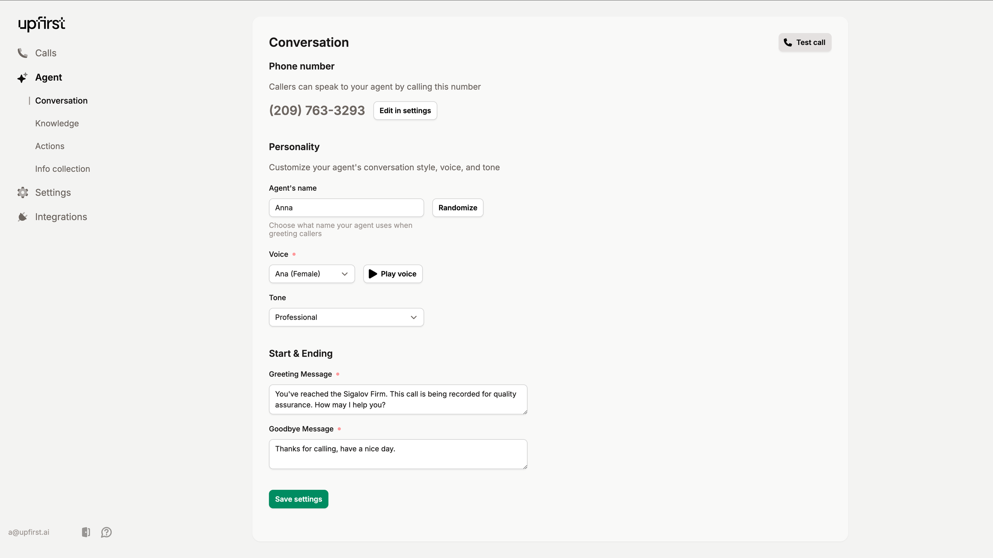Click the Settings gear icon
993x558 pixels.
[22, 193]
